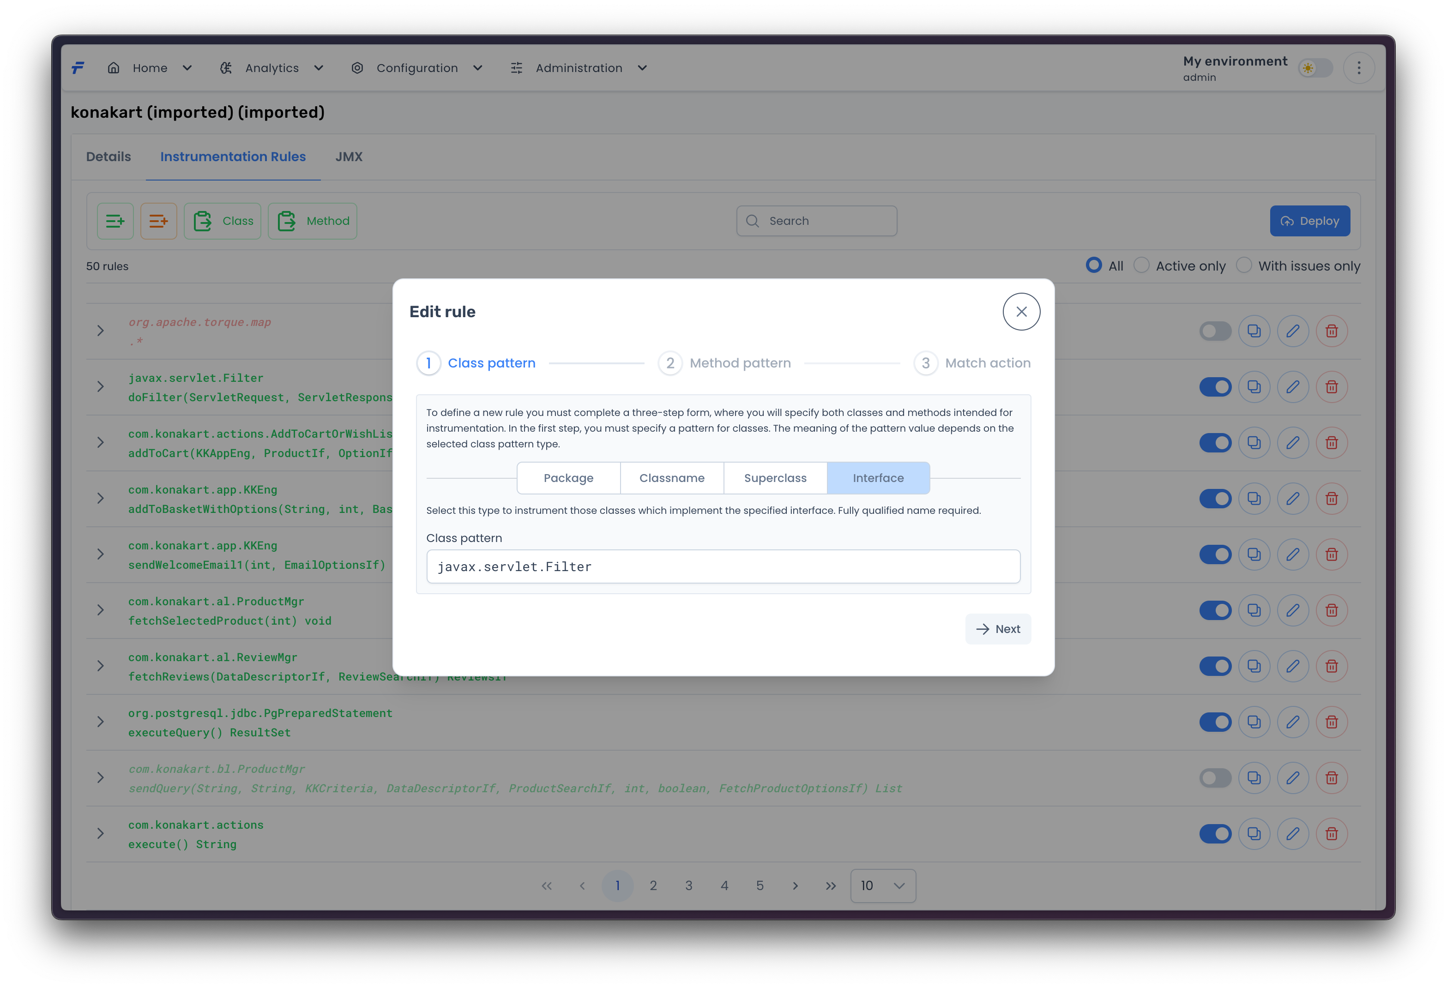Select the Active only radio button
The width and height of the screenshot is (1447, 988).
1141,266
